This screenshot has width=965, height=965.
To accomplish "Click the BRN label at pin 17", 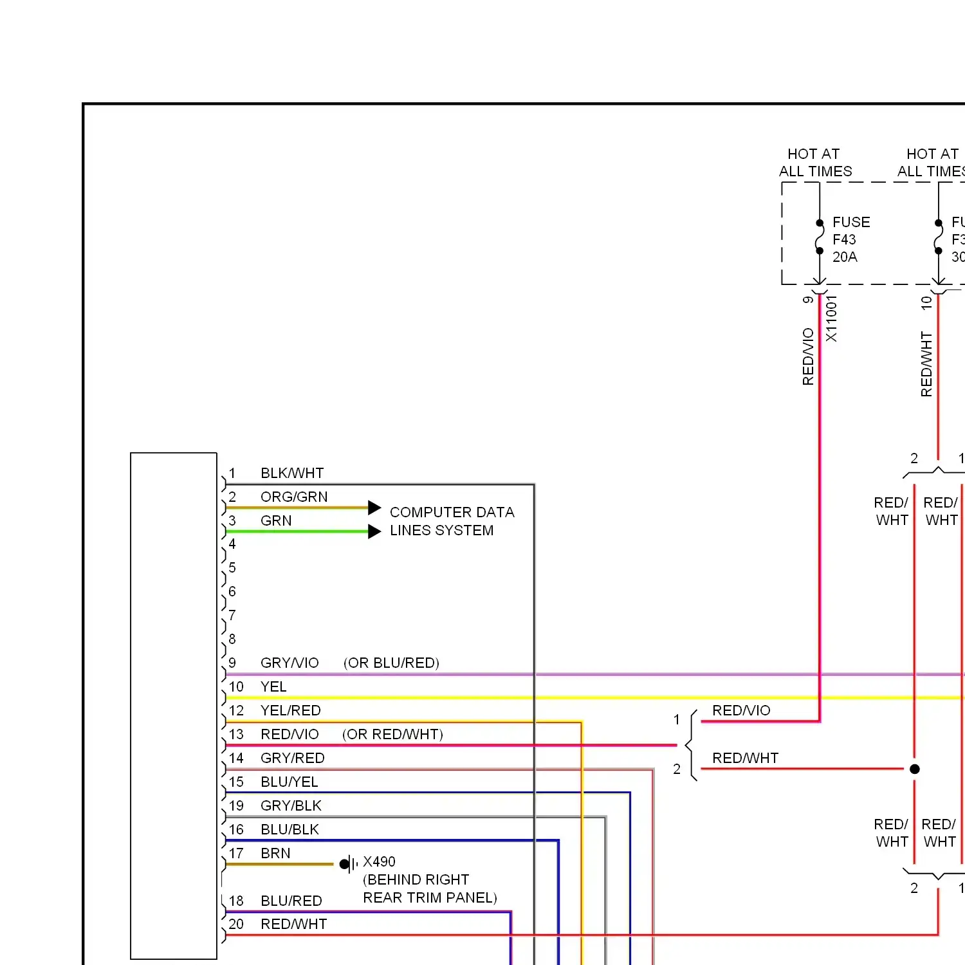I will [x=275, y=853].
